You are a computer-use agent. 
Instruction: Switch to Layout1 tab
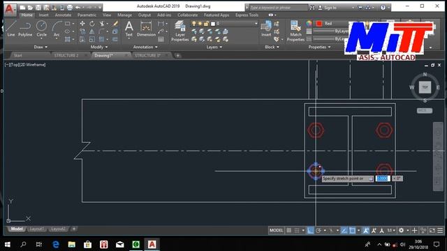coord(37,229)
